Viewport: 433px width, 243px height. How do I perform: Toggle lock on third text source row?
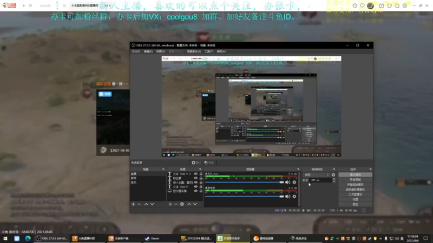[x=201, y=183]
